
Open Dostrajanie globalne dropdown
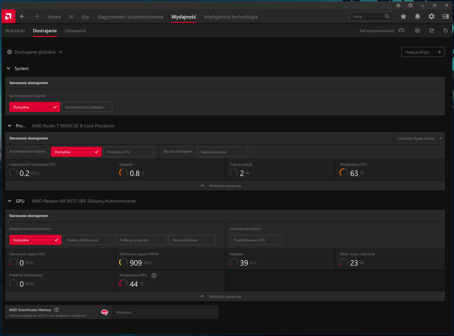(x=35, y=52)
